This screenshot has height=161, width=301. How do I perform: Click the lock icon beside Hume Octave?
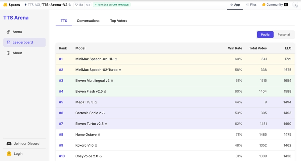click(99, 135)
